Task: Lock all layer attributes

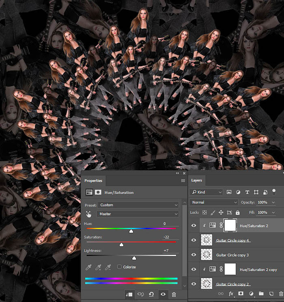Action: 238,213
